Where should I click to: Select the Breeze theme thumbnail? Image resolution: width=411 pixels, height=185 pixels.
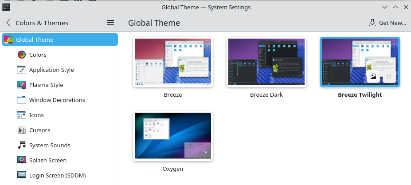[173, 62]
